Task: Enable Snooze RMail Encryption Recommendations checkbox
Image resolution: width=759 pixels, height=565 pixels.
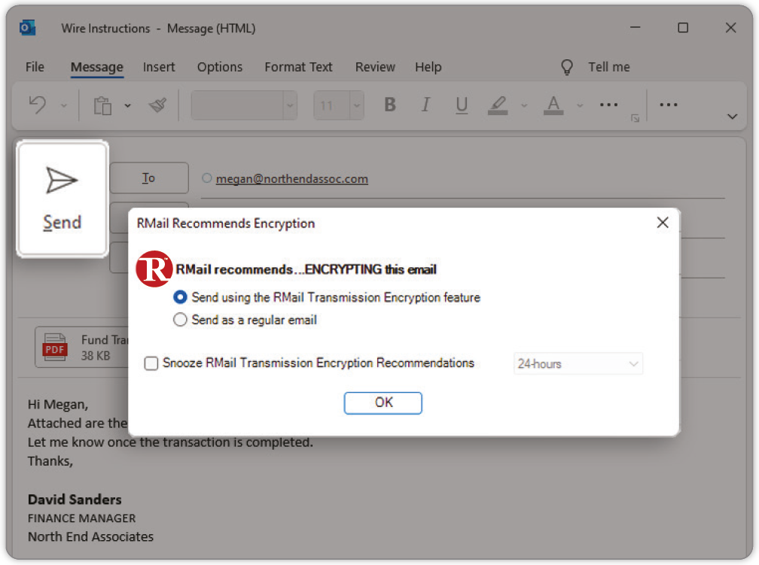Action: pos(151,363)
